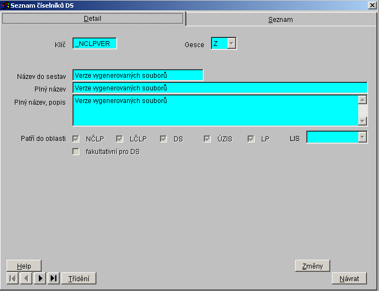
Task: Toggle the LČLP checkbox
Action: pyautogui.click(x=120, y=139)
